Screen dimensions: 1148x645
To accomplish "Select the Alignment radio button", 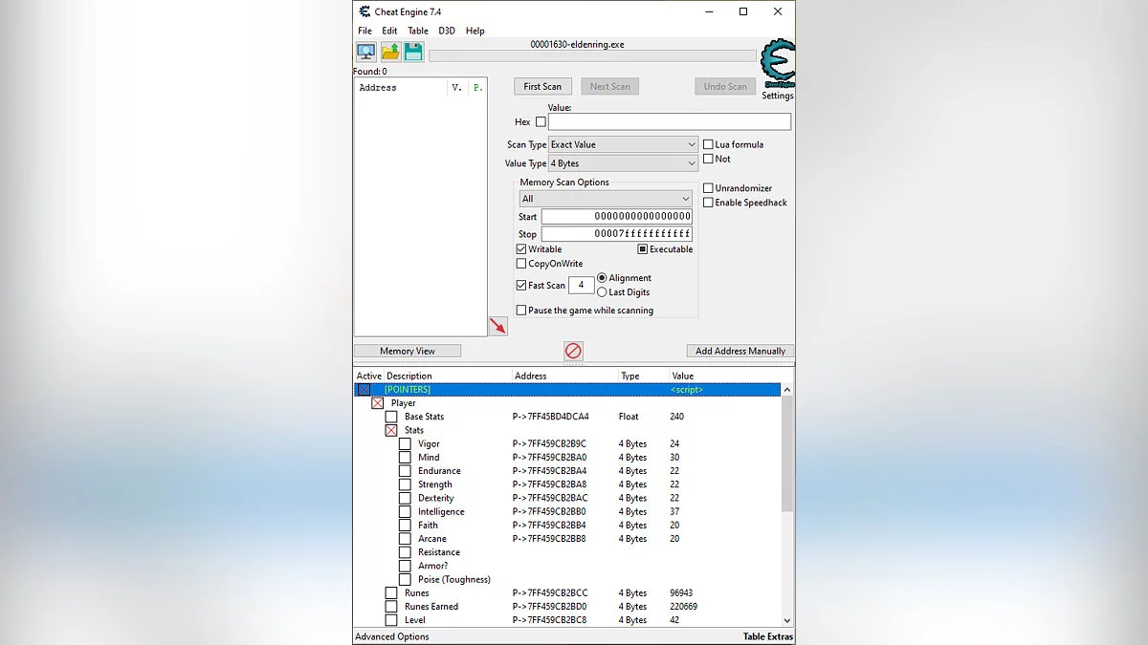I will point(602,278).
